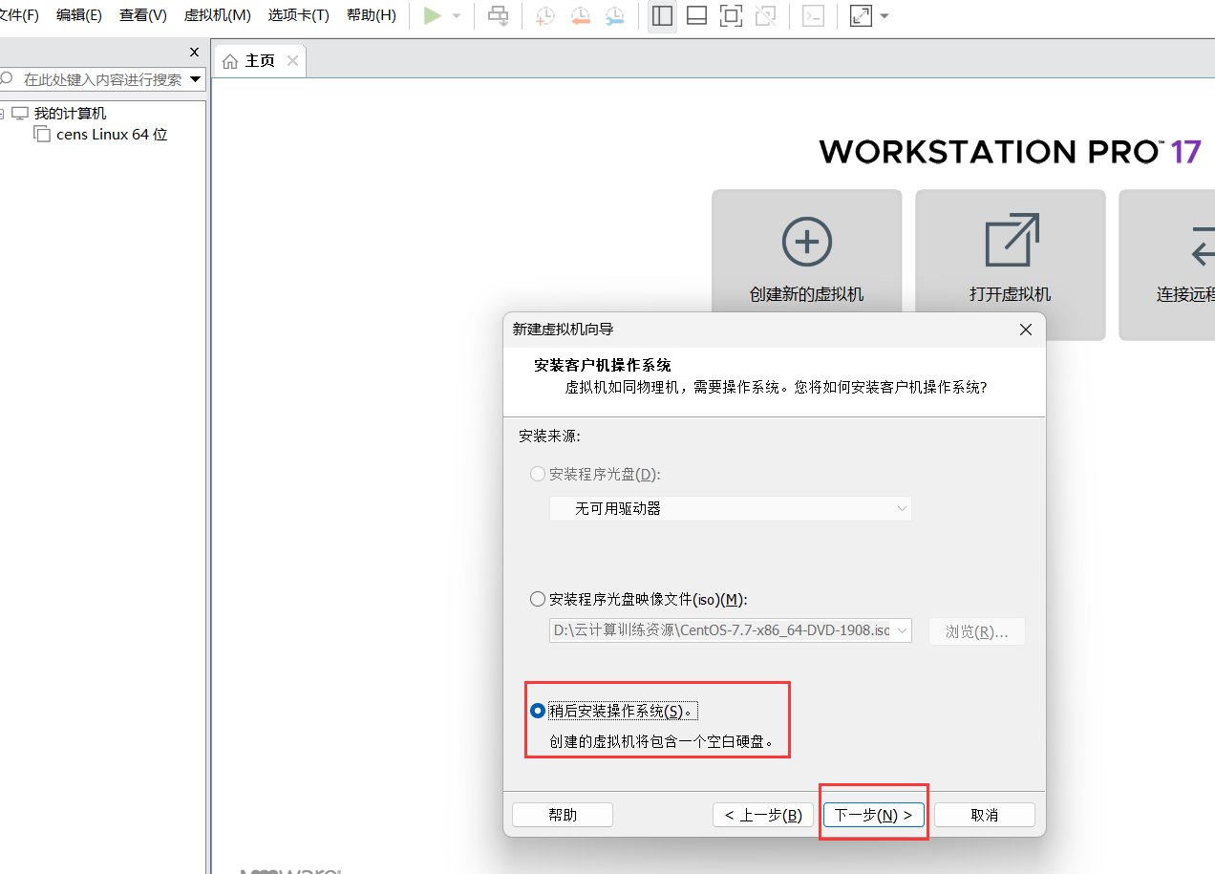Enter full screen mode via stretch icon
This screenshot has height=874, width=1215.
[x=860, y=15]
